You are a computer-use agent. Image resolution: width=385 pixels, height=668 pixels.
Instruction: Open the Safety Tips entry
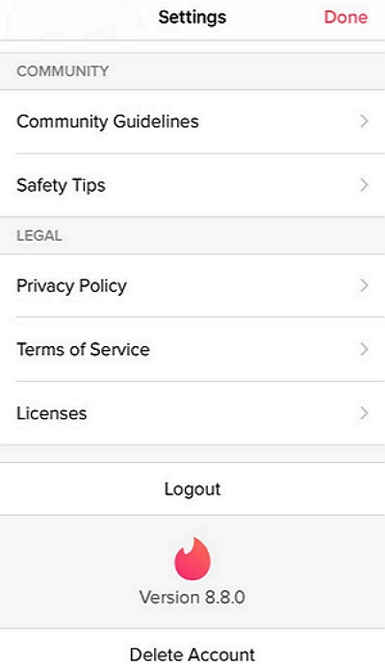pos(192,185)
